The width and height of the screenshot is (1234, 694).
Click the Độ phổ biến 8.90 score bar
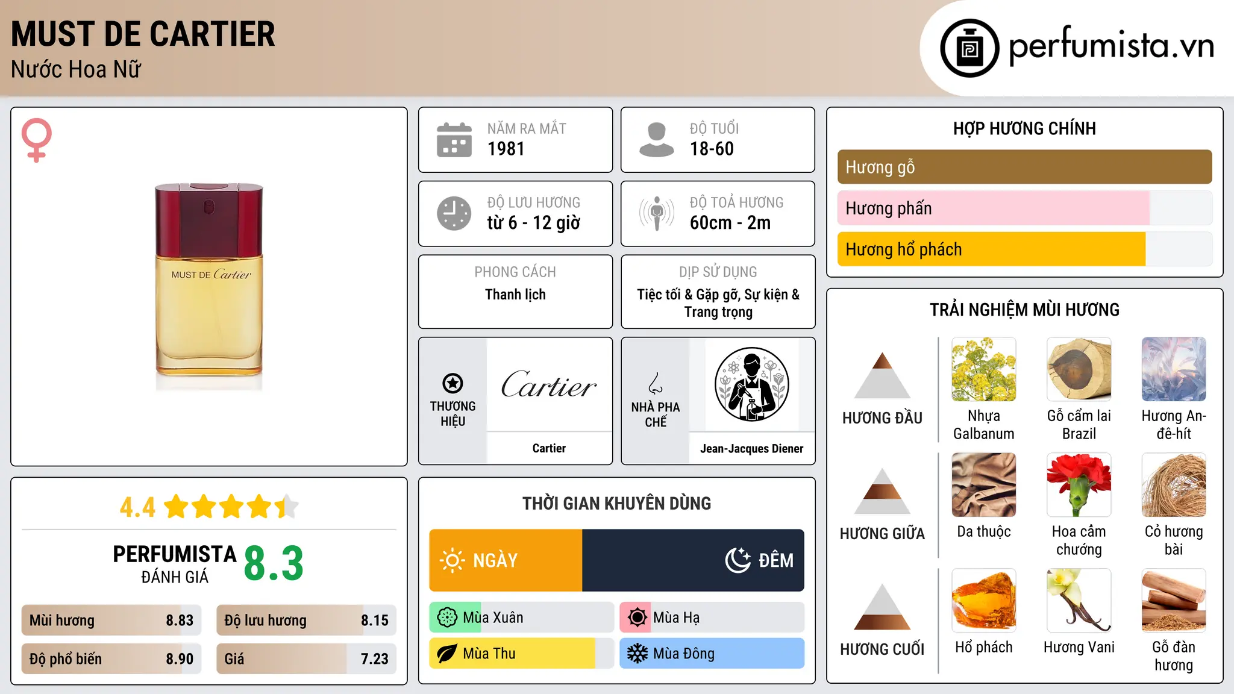click(x=111, y=658)
